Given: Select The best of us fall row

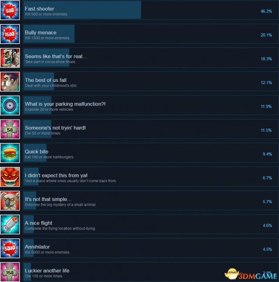Looking at the screenshot, I should pyautogui.click(x=151, y=82).
